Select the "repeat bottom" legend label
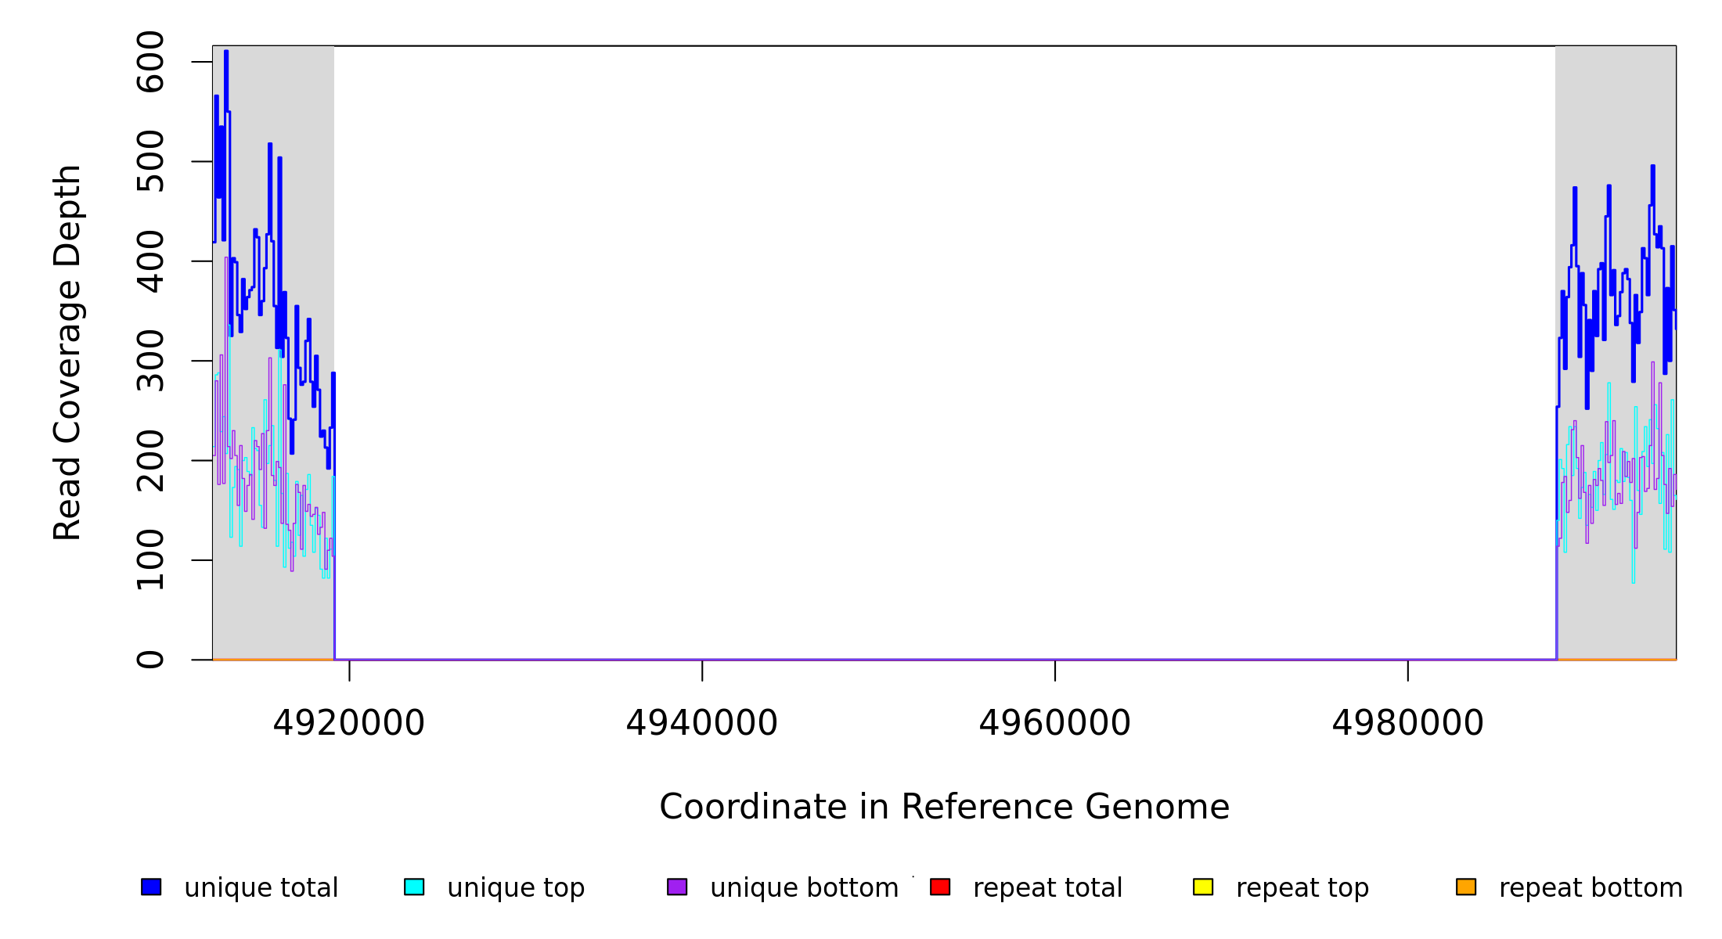Screen dimensions: 1722x939 (x=1591, y=888)
